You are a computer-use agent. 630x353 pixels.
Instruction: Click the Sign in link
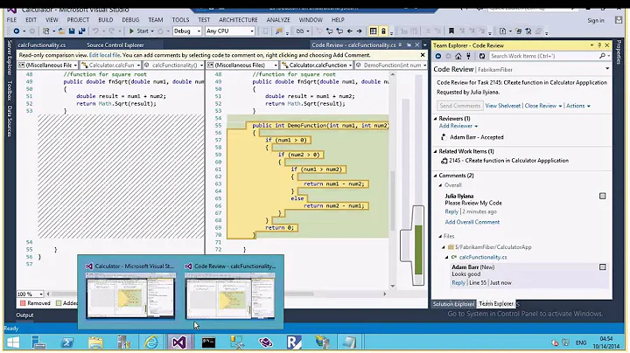pos(596,20)
